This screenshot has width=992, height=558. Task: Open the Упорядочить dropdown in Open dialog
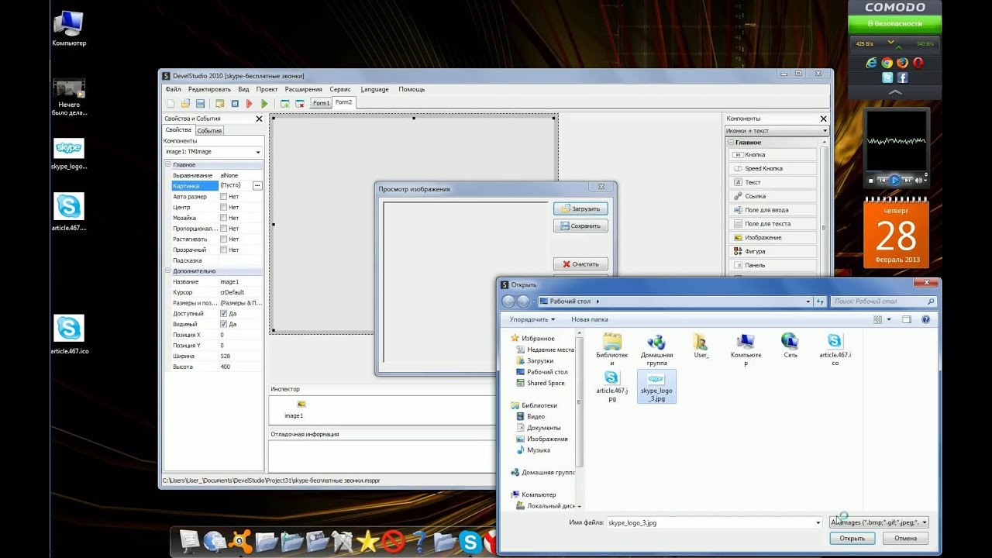click(x=532, y=319)
